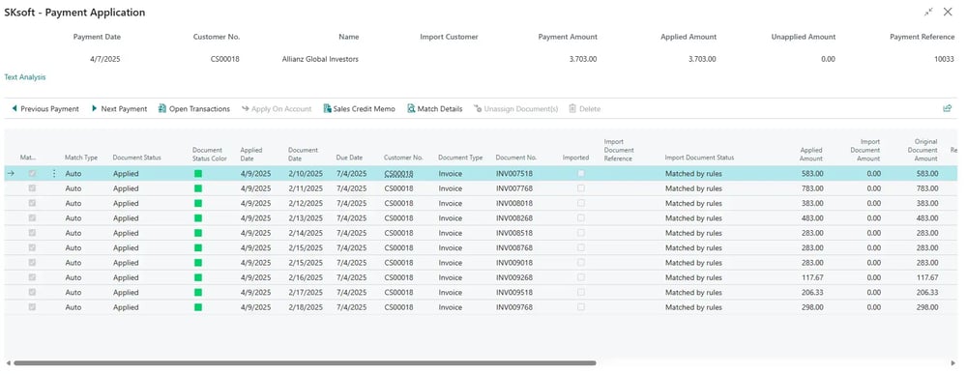The width and height of the screenshot is (967, 374).
Task: Sort by Applied Date column header
Action: click(251, 154)
